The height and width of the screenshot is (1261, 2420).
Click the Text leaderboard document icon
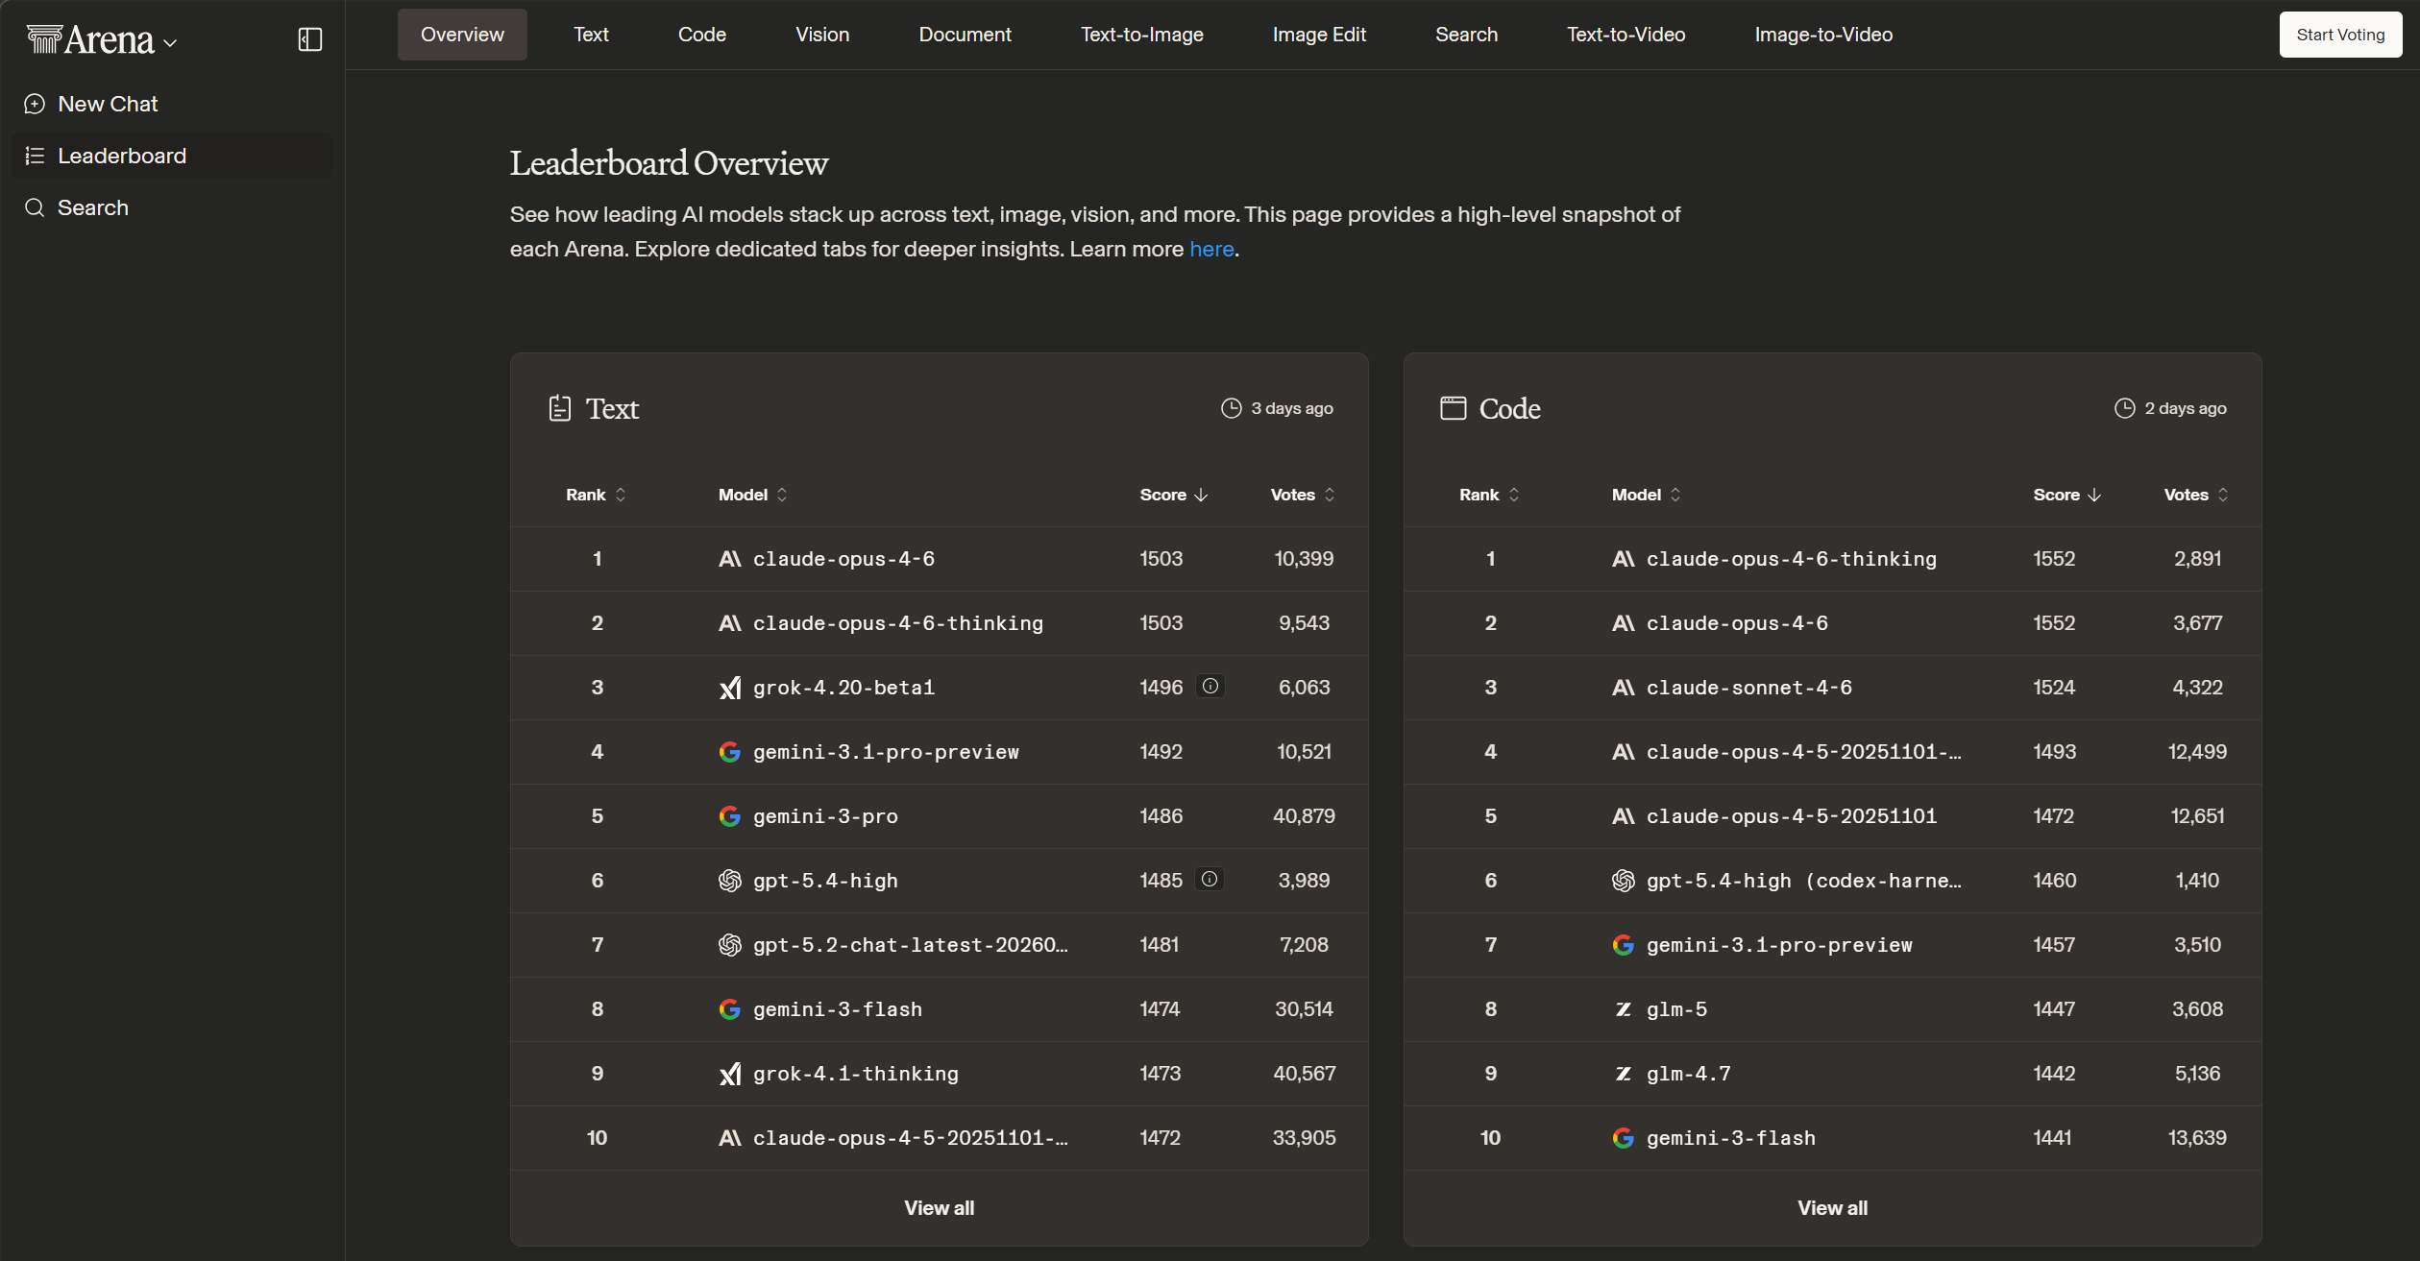coord(559,408)
